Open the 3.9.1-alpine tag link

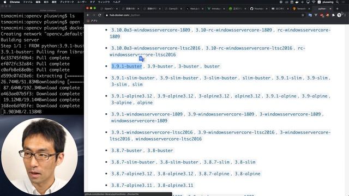[x=281, y=96]
